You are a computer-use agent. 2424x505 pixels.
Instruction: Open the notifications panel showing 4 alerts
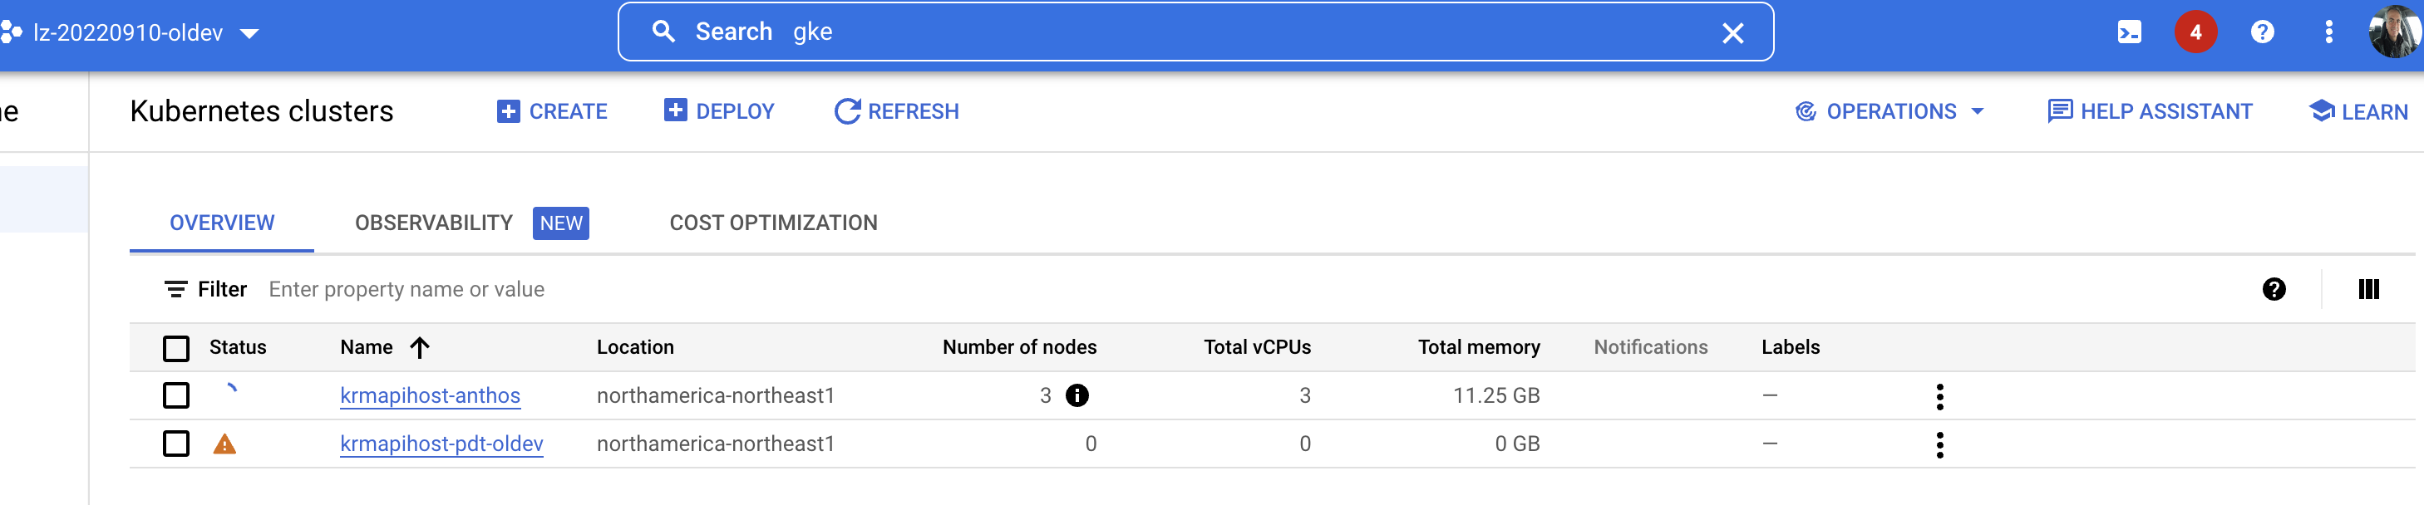click(2197, 31)
